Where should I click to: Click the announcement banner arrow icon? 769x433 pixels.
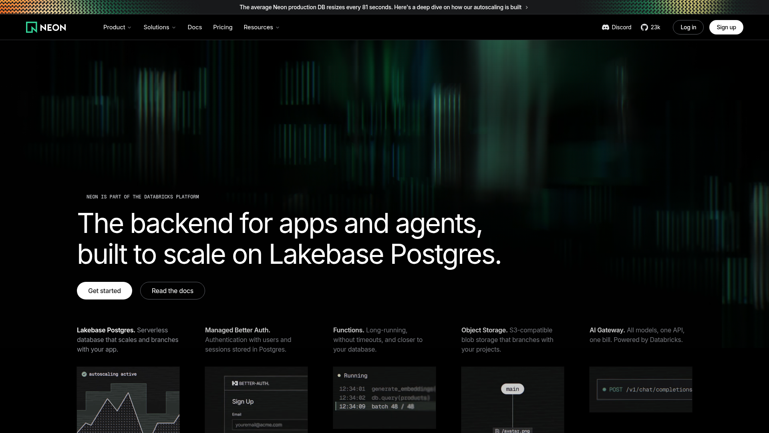pos(527,7)
